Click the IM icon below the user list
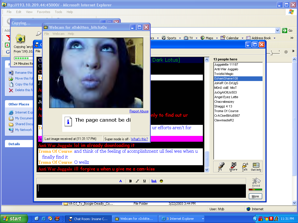 (221, 167)
